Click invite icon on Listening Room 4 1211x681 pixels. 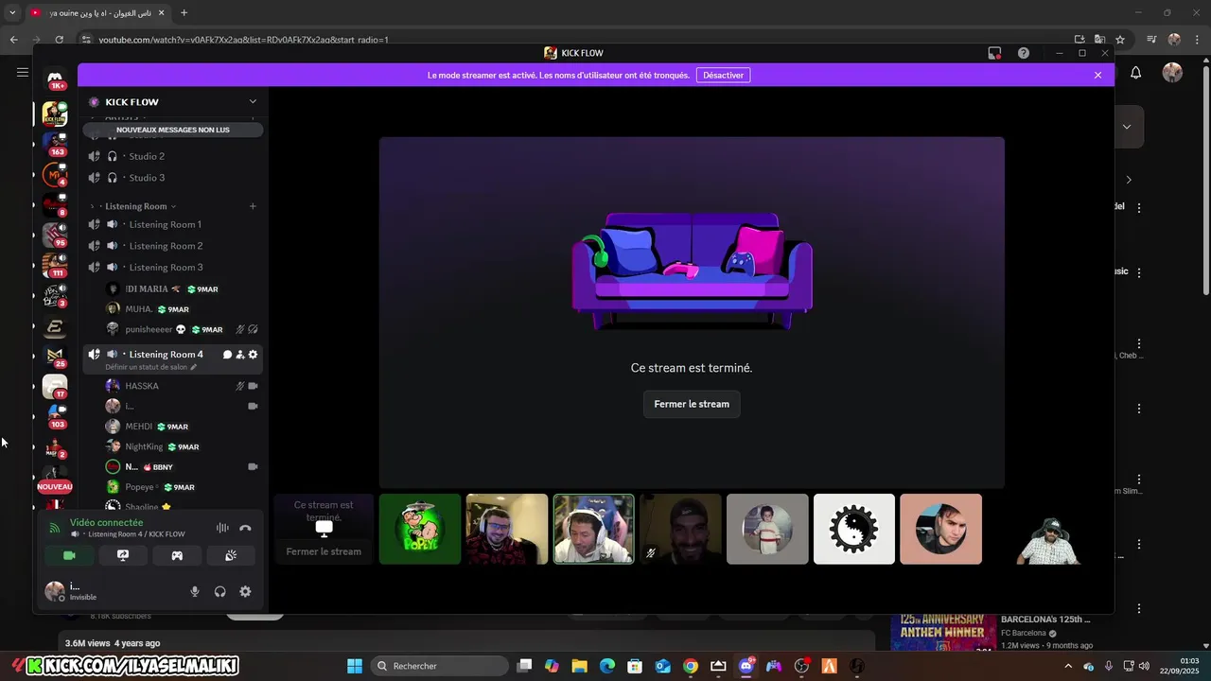(240, 355)
